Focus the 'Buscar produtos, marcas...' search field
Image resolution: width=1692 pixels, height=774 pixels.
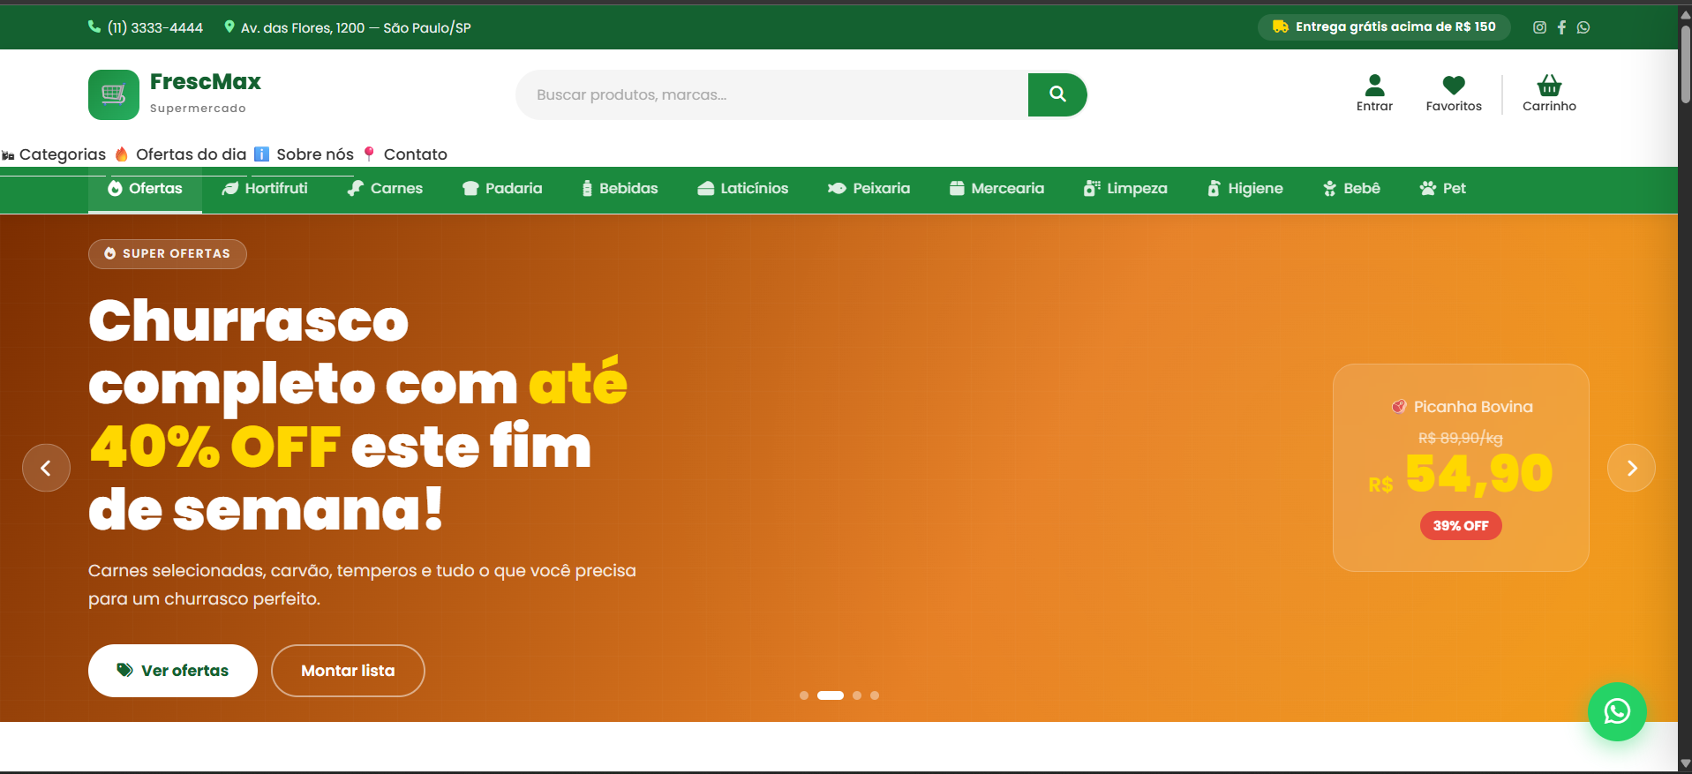[772, 94]
